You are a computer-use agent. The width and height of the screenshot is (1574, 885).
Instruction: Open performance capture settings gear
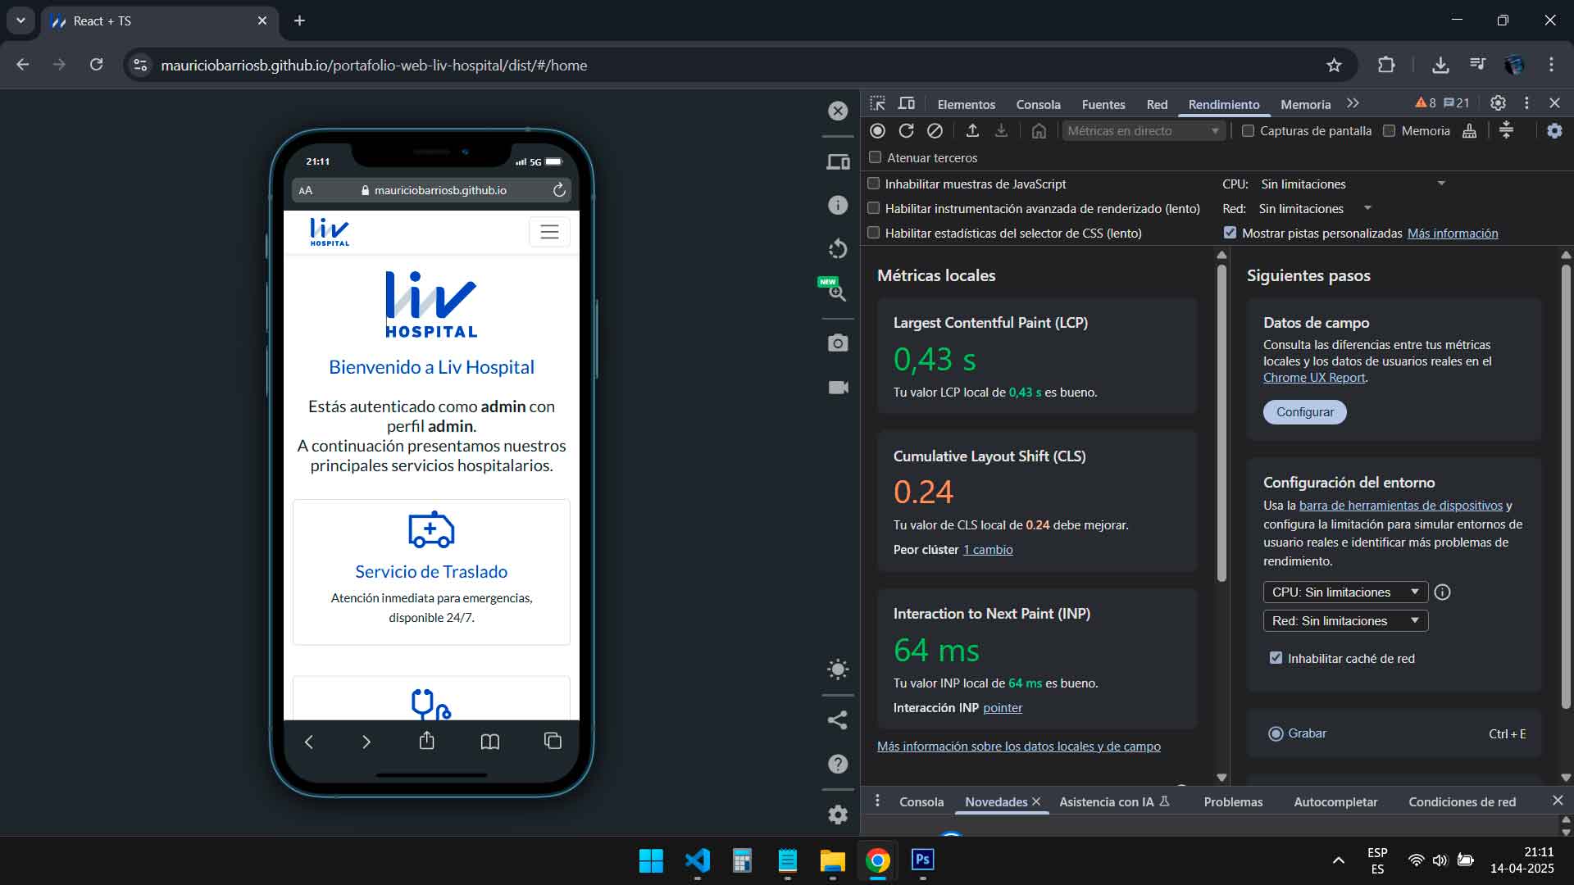[x=1554, y=131]
